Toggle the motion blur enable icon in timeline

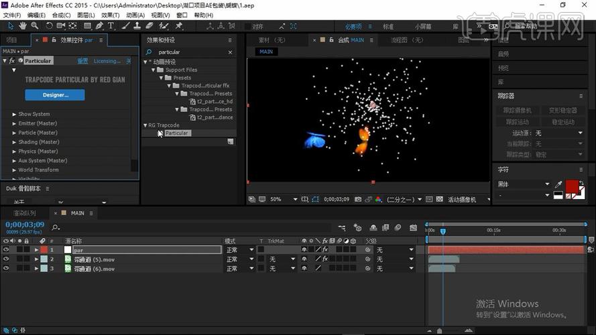pos(398,228)
